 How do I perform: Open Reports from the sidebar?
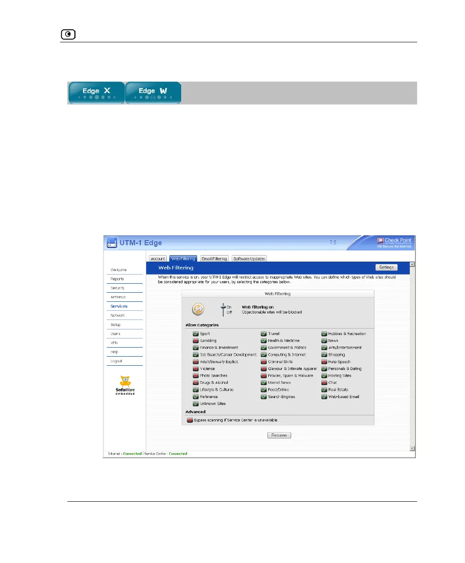click(x=117, y=279)
